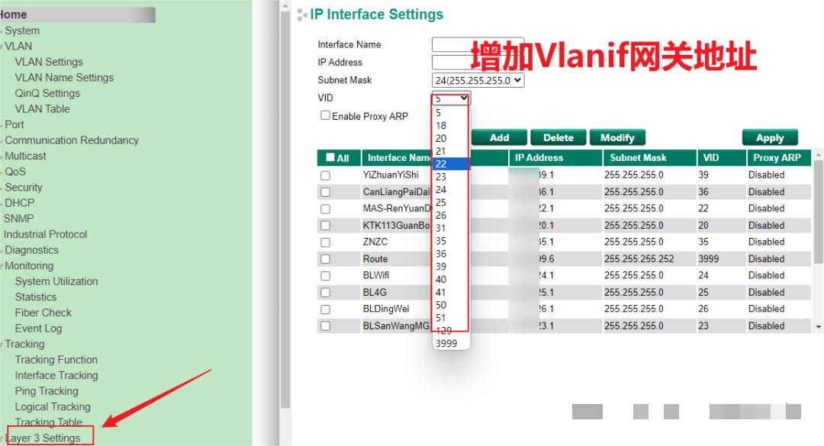The width and height of the screenshot is (824, 446).
Task: Check the CanLiangPaiDai row checkbox
Action: (x=325, y=192)
